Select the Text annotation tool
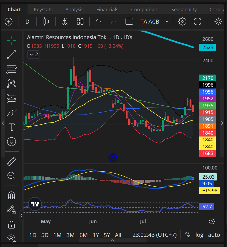The height and width of the screenshot is (247, 227). point(11,127)
